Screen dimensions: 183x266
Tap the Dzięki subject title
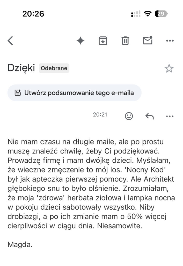pos(21,68)
